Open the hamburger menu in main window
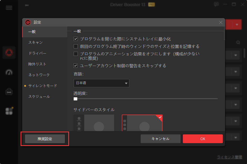This screenshot has height=164, width=247. [9, 7]
